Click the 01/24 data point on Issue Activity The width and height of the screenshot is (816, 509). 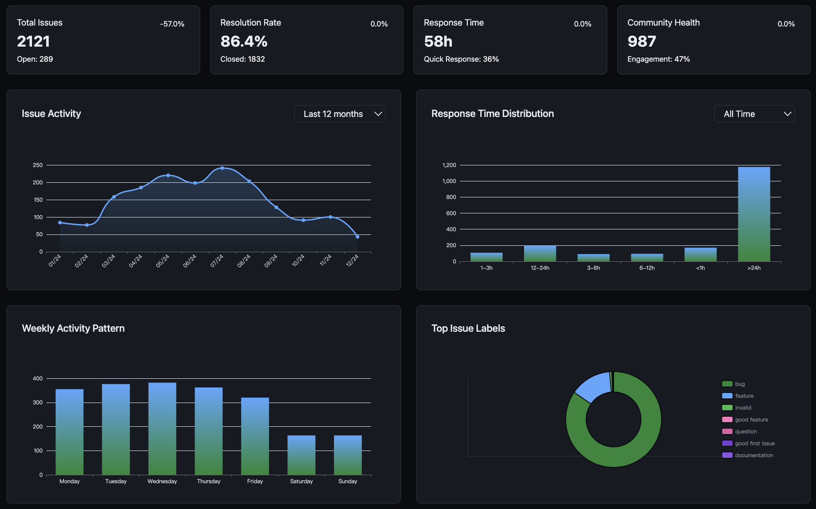pyautogui.click(x=60, y=223)
